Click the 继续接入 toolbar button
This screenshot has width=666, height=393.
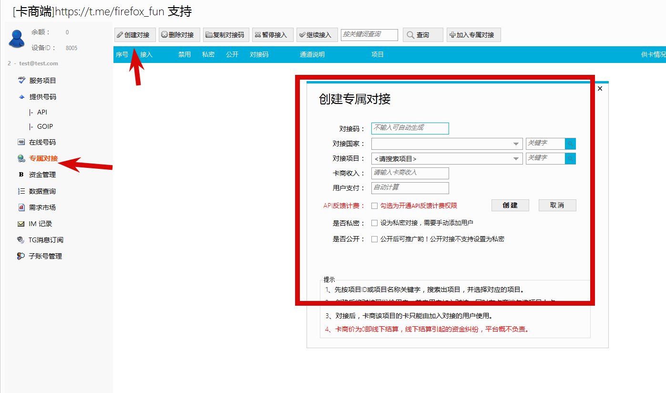click(317, 35)
